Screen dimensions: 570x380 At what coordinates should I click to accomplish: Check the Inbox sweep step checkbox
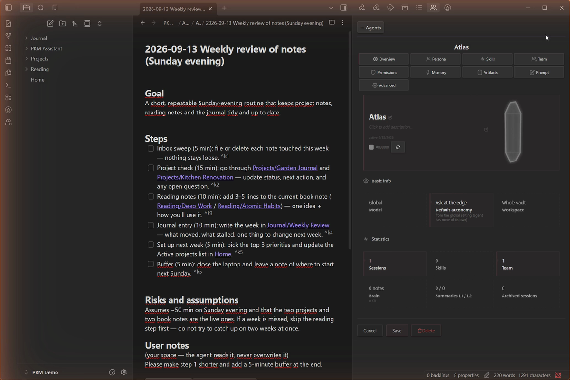click(x=151, y=148)
